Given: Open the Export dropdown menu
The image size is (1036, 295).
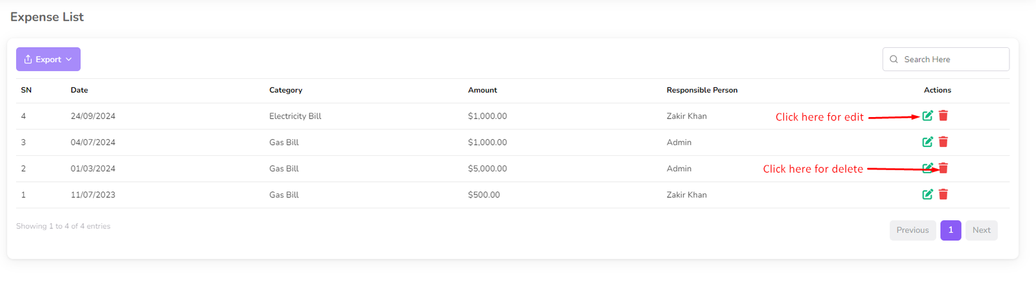Looking at the screenshot, I should (49, 60).
